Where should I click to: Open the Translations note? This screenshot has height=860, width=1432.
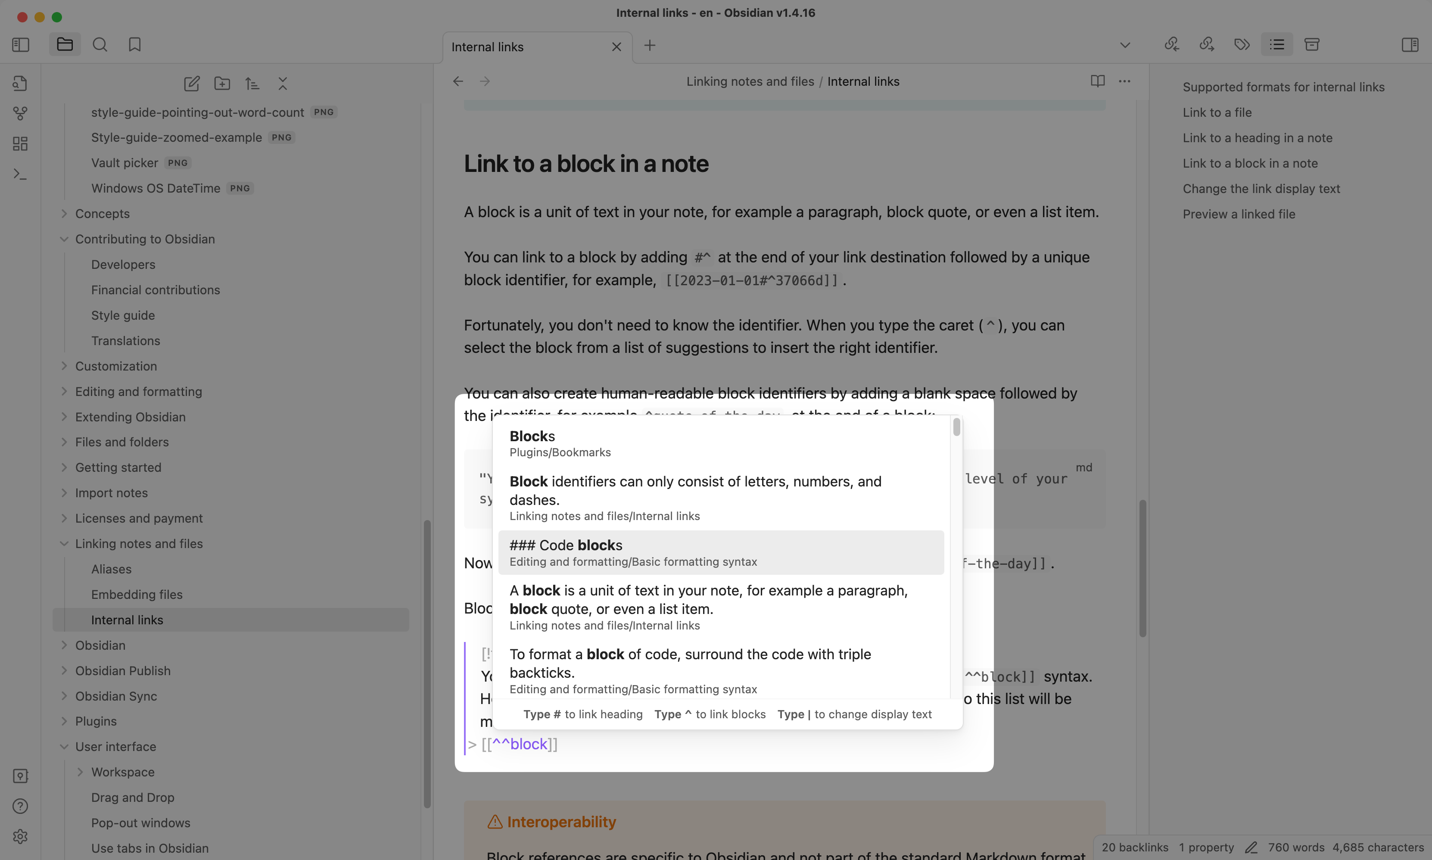pyautogui.click(x=126, y=341)
